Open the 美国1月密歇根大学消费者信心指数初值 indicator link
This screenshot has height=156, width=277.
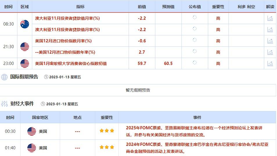(71, 64)
